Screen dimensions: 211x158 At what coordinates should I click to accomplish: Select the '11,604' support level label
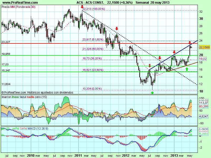(6, 84)
